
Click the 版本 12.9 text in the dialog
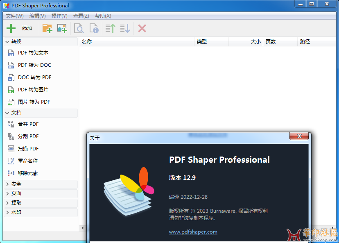point(182,178)
